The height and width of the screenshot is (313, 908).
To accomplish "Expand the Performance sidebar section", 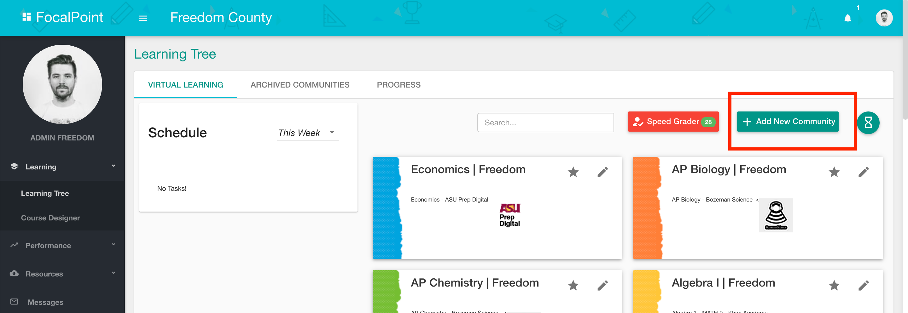I will [x=62, y=245].
